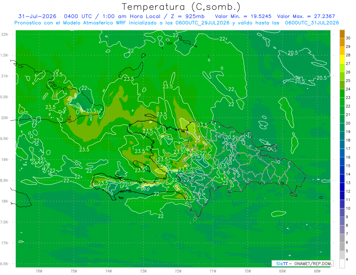Click the legend value 24 on color bar
The height and width of the screenshot is (275, 356).
(348, 89)
